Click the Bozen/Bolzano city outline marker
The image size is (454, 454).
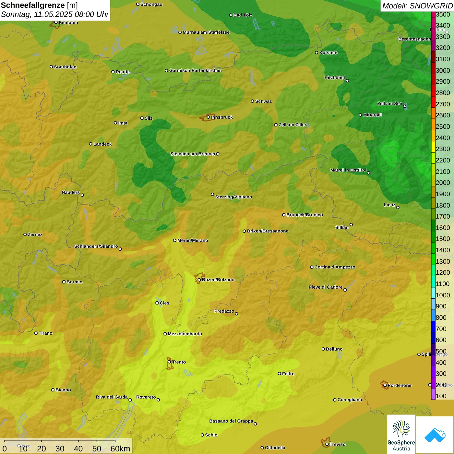199,278
